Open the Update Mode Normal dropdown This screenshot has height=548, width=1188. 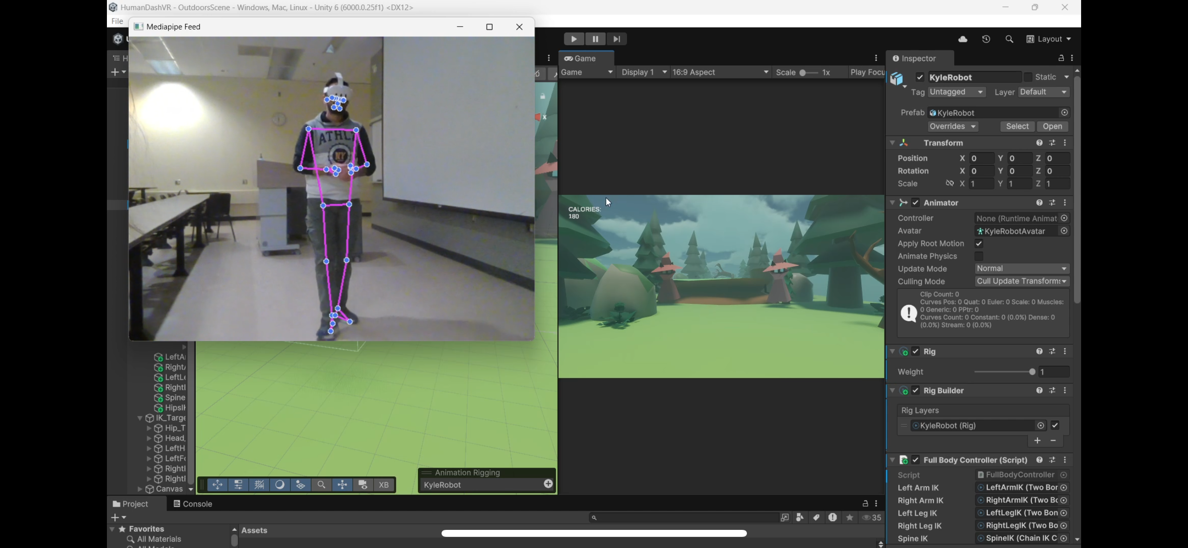(x=1022, y=269)
